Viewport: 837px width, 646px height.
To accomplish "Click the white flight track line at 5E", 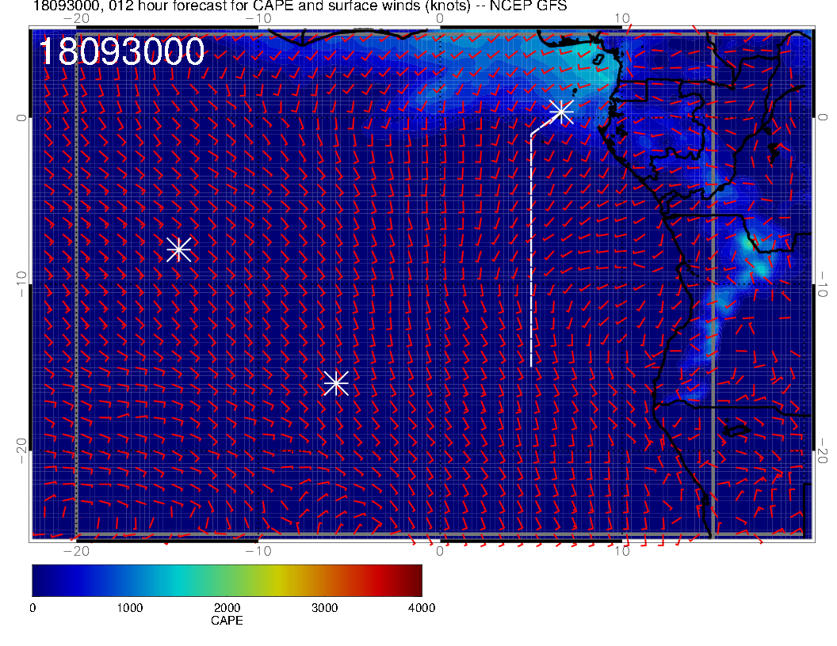I will pyautogui.click(x=531, y=250).
